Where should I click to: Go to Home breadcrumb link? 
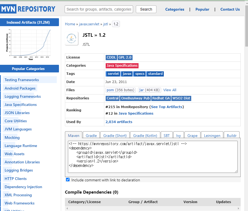tap(70, 24)
